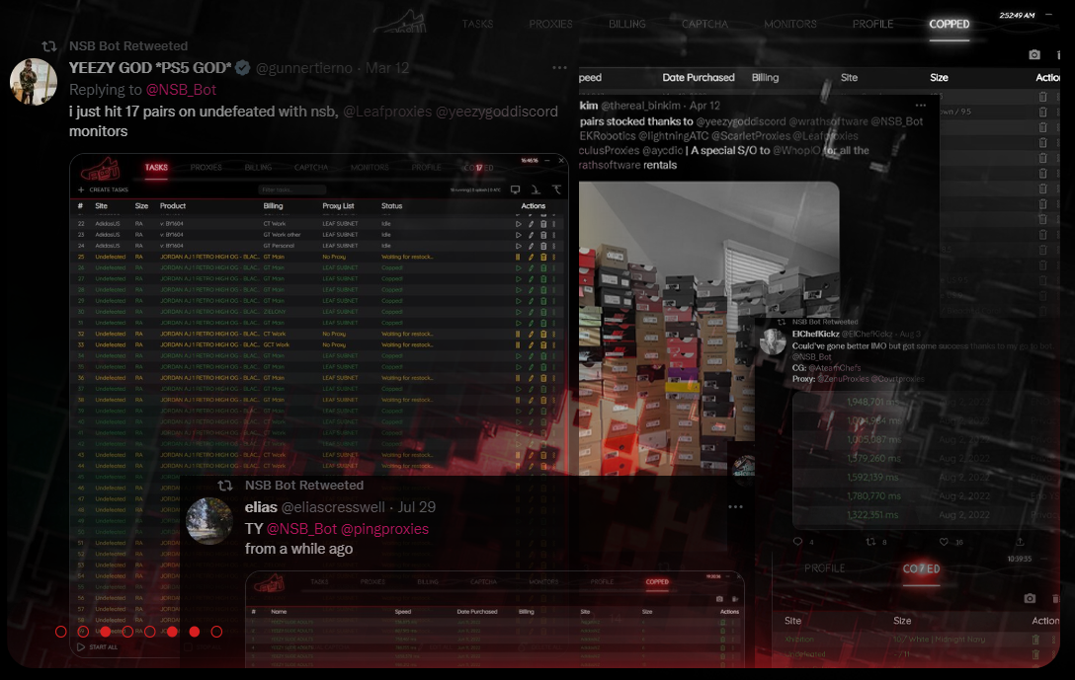
Task: Click the reply icon under ElChefKickz's tweet
Action: point(798,542)
